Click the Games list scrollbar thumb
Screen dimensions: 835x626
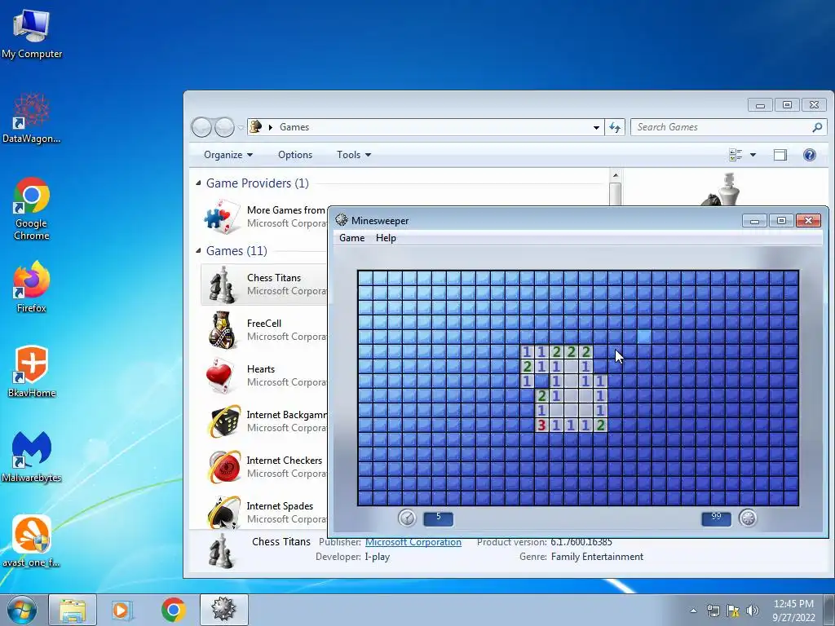(616, 194)
